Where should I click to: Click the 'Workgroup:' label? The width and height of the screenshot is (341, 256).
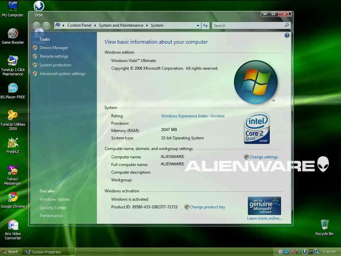tap(122, 180)
